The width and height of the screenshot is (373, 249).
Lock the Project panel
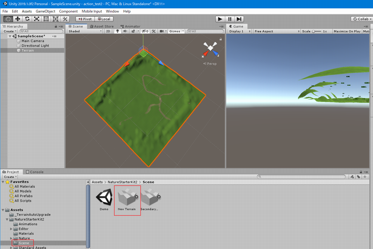tap(361, 172)
